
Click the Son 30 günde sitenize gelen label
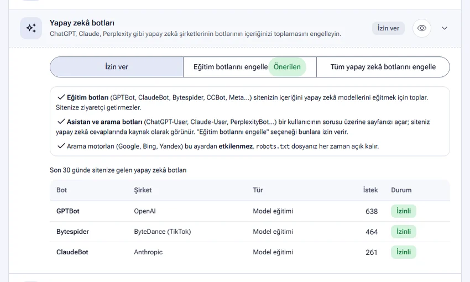click(118, 170)
